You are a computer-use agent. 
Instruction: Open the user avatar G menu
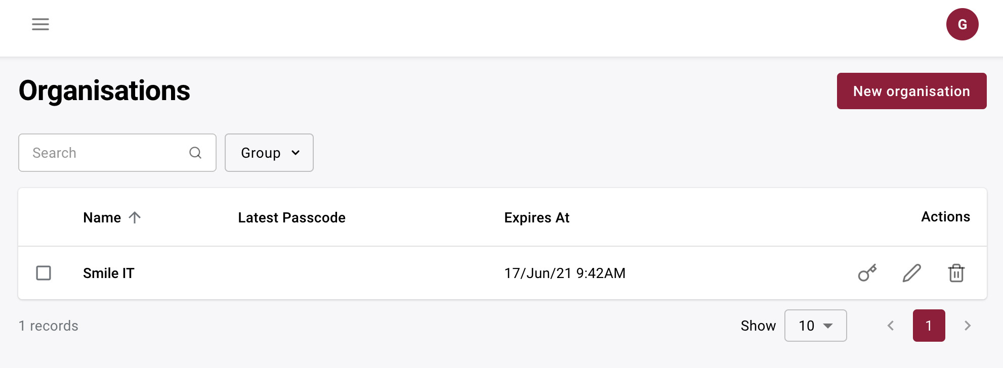[x=962, y=24]
